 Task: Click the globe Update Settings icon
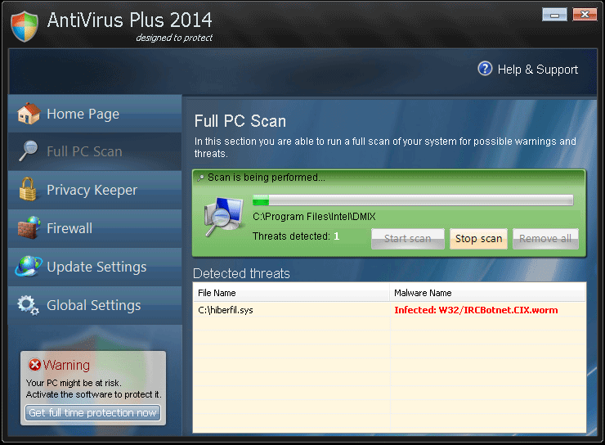coord(29,267)
